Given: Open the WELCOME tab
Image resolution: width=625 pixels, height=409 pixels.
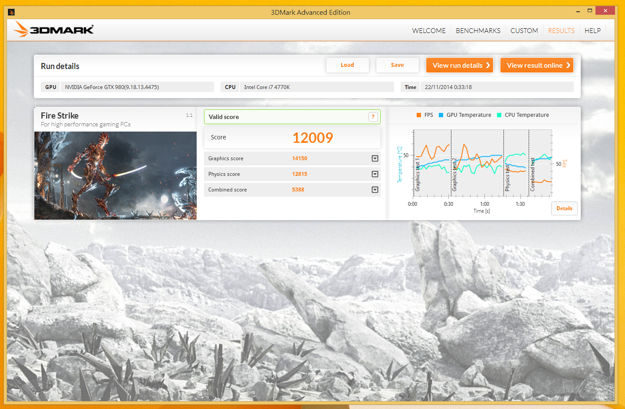Looking at the screenshot, I should click(x=429, y=31).
